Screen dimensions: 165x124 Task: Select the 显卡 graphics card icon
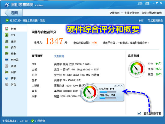tap(7, 54)
